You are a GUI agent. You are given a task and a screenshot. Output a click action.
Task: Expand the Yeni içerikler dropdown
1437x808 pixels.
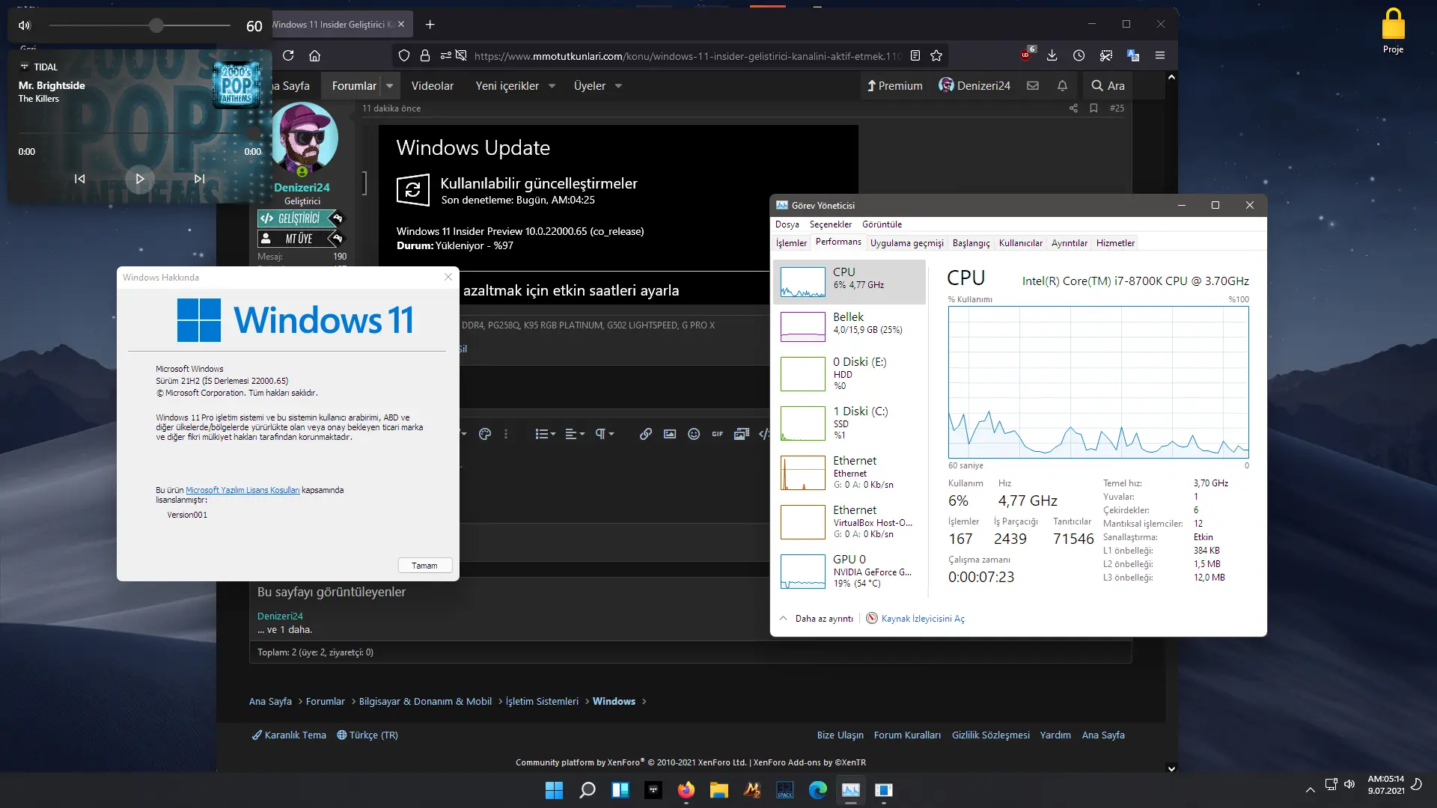pos(552,86)
